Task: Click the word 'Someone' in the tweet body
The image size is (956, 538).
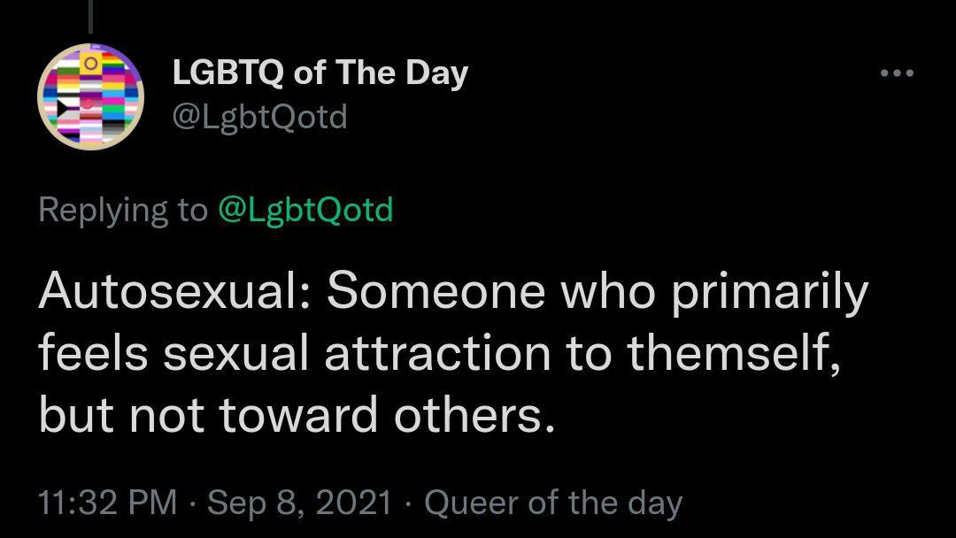Action: [x=436, y=290]
